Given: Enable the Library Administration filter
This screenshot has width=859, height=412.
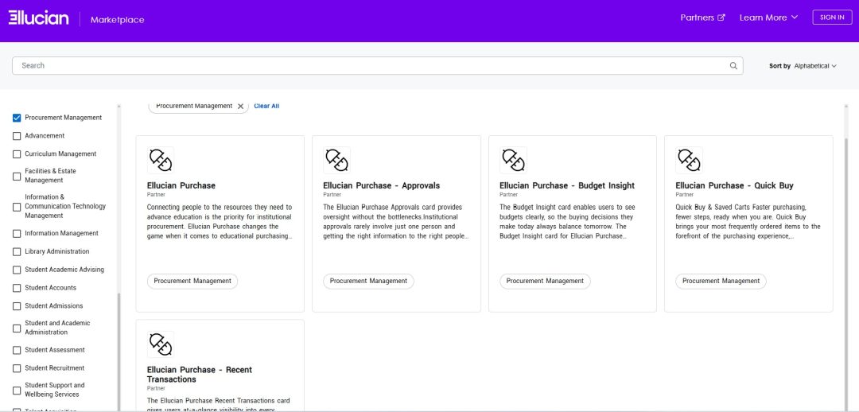Looking at the screenshot, I should pyautogui.click(x=17, y=251).
